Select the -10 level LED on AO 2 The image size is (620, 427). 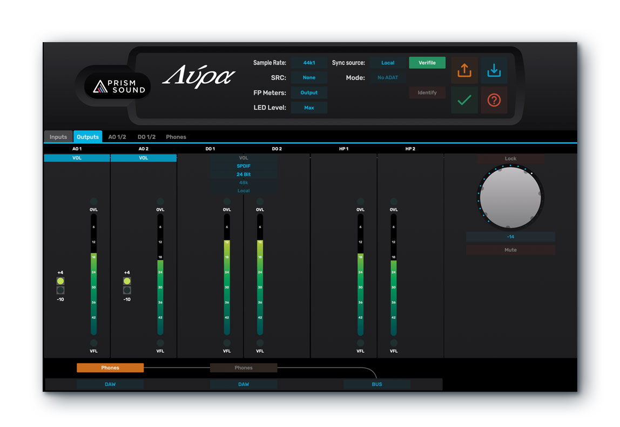[x=127, y=290]
